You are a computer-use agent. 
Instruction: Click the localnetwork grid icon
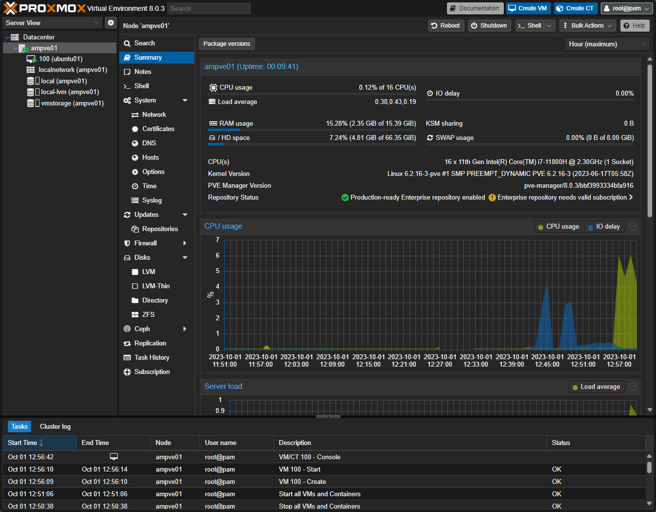(31, 70)
